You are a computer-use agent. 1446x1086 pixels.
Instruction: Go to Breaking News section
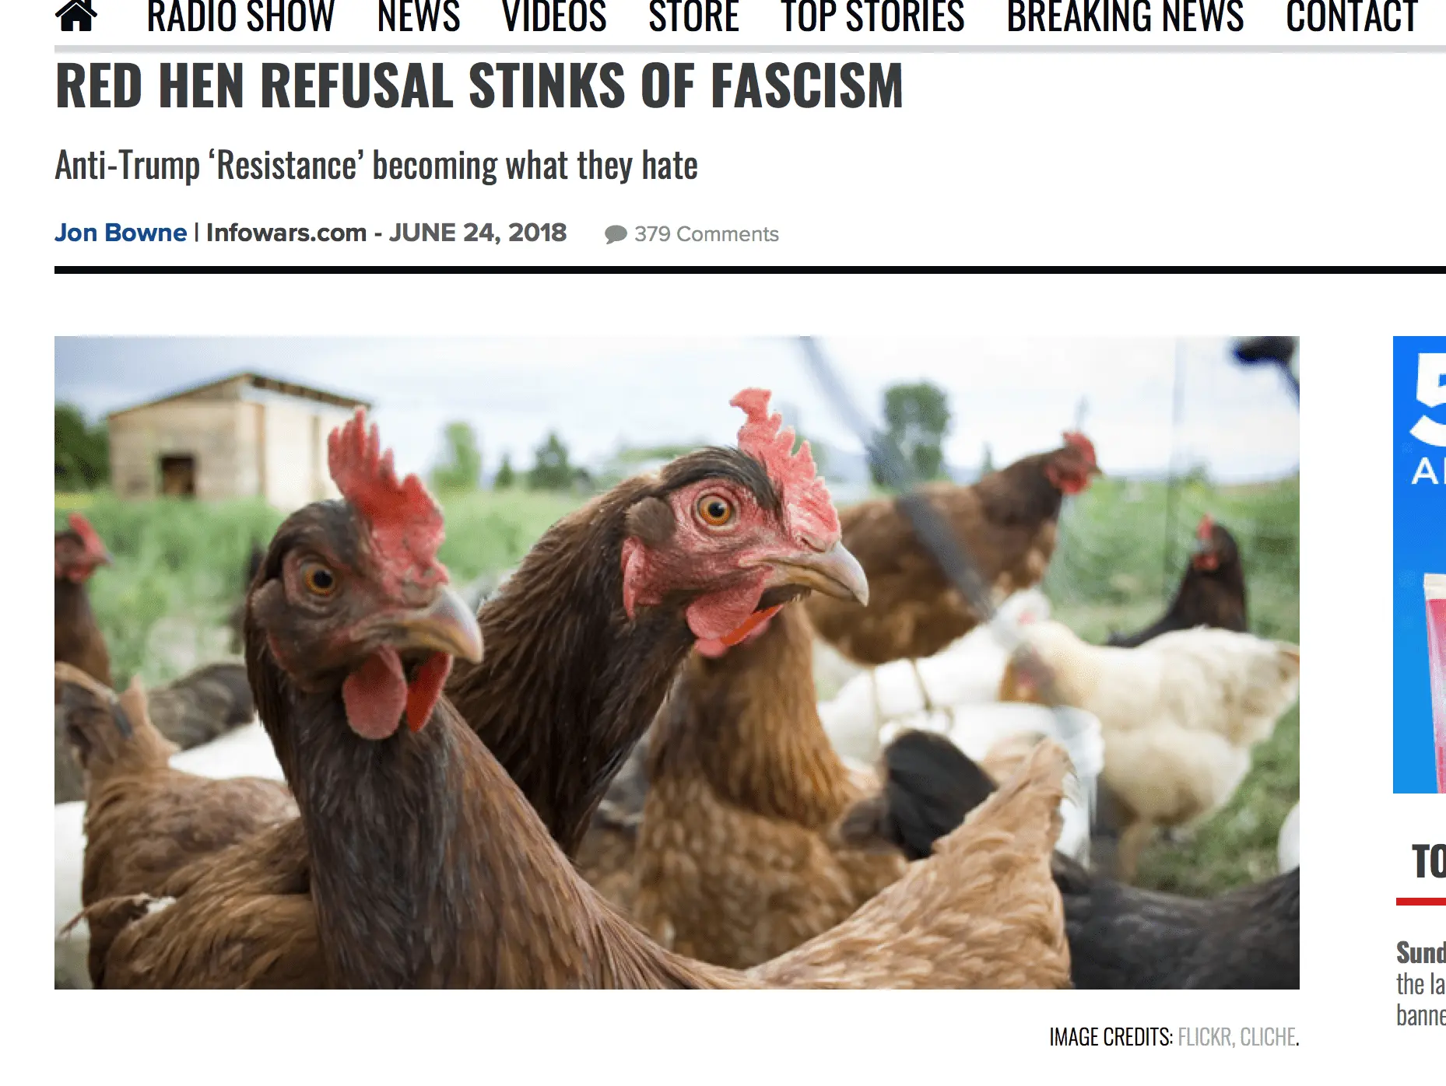1125,16
